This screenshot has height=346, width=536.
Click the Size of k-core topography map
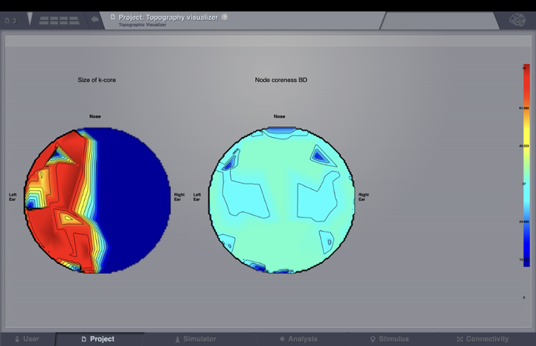98,200
